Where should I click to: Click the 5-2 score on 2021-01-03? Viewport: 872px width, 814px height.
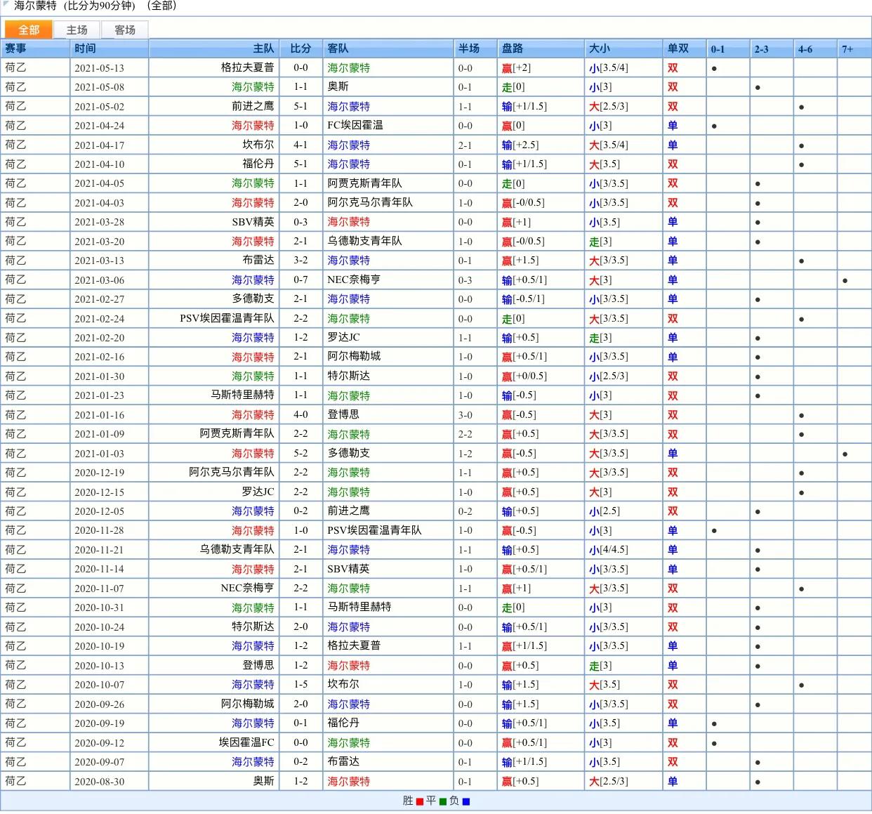click(x=300, y=453)
